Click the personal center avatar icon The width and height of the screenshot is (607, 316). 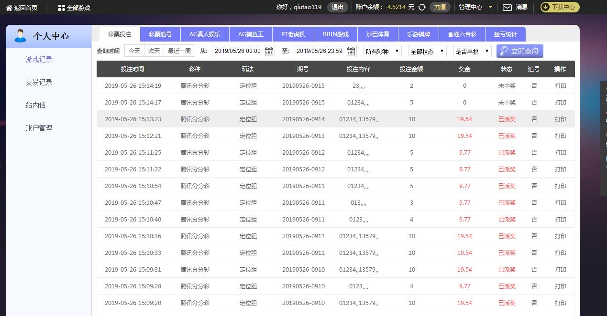coord(20,36)
